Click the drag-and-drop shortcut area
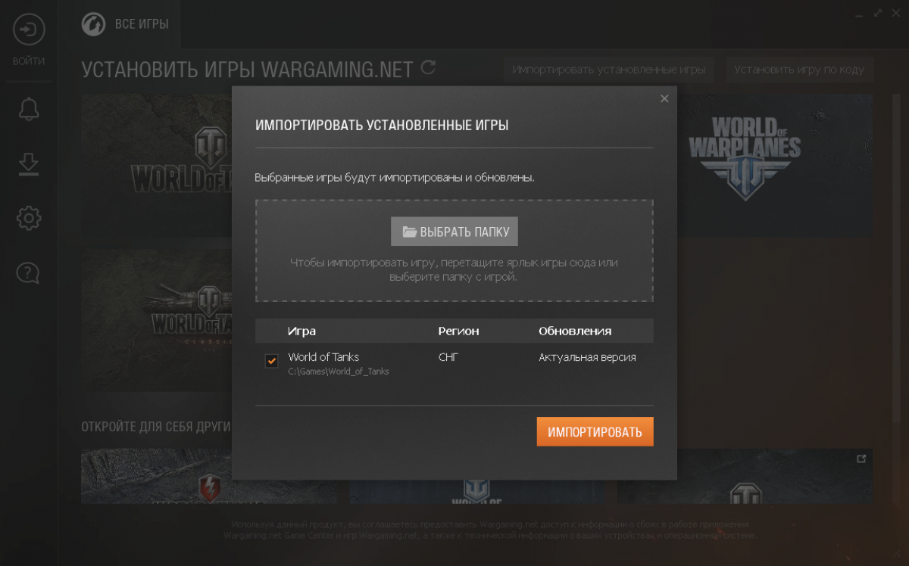This screenshot has width=909, height=566. pyautogui.click(x=454, y=251)
